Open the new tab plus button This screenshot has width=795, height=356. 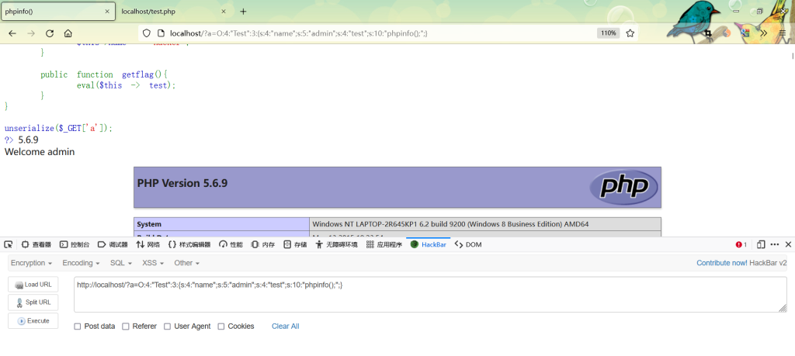[243, 12]
